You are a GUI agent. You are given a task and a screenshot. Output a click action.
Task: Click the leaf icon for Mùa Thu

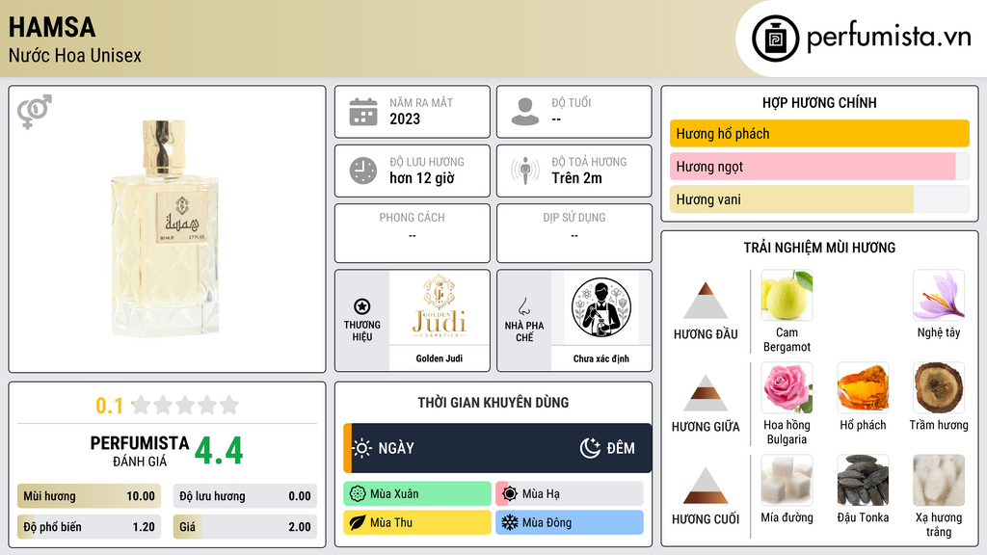click(358, 522)
